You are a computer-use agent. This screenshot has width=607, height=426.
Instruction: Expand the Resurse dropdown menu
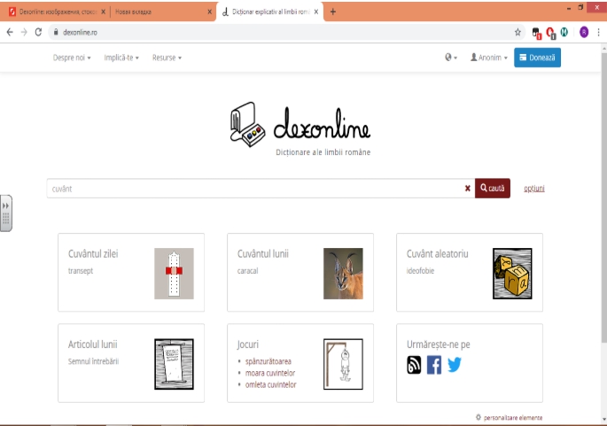click(x=167, y=58)
